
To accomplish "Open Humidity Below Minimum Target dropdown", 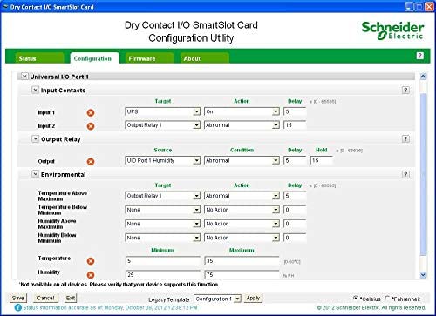I will click(163, 238).
